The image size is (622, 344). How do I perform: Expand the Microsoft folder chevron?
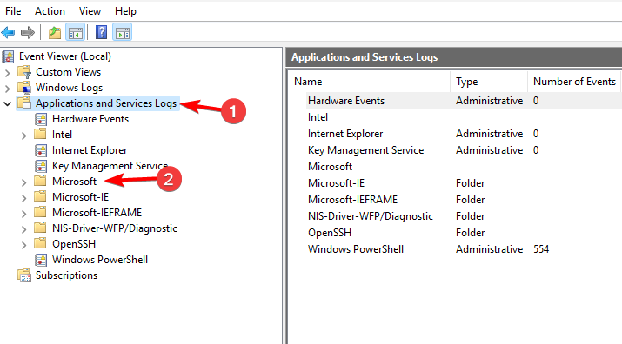pyautogui.click(x=23, y=182)
